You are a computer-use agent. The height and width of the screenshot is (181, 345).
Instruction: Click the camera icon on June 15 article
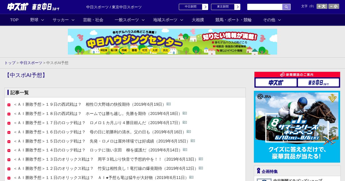click(x=193, y=141)
